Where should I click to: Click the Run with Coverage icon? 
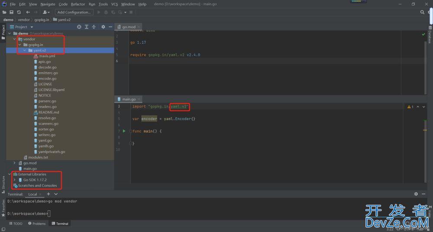113,12
